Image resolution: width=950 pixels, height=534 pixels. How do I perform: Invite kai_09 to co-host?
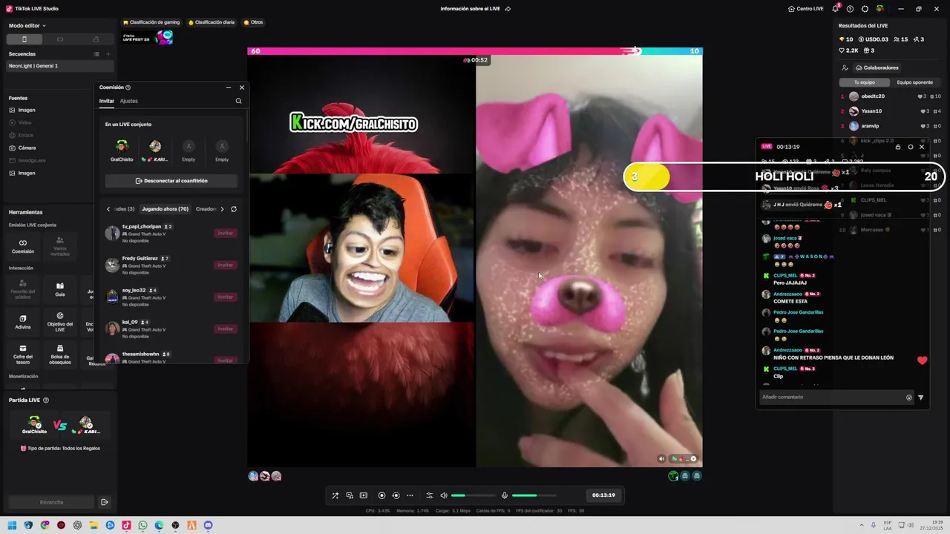click(x=226, y=329)
